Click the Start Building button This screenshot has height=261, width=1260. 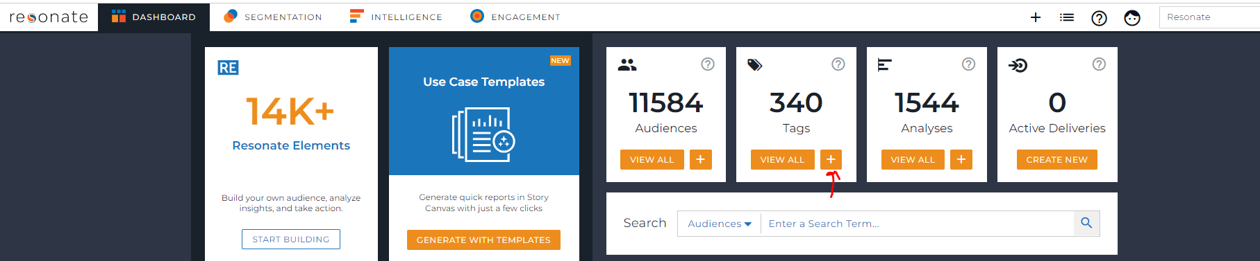291,239
